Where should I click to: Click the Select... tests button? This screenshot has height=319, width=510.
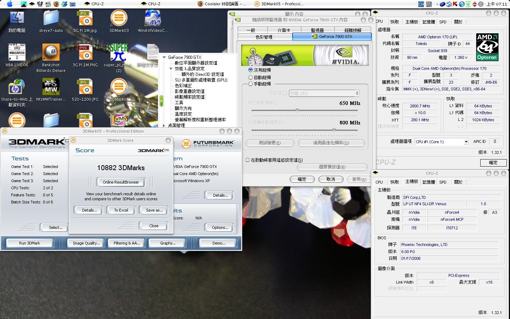tap(56, 228)
